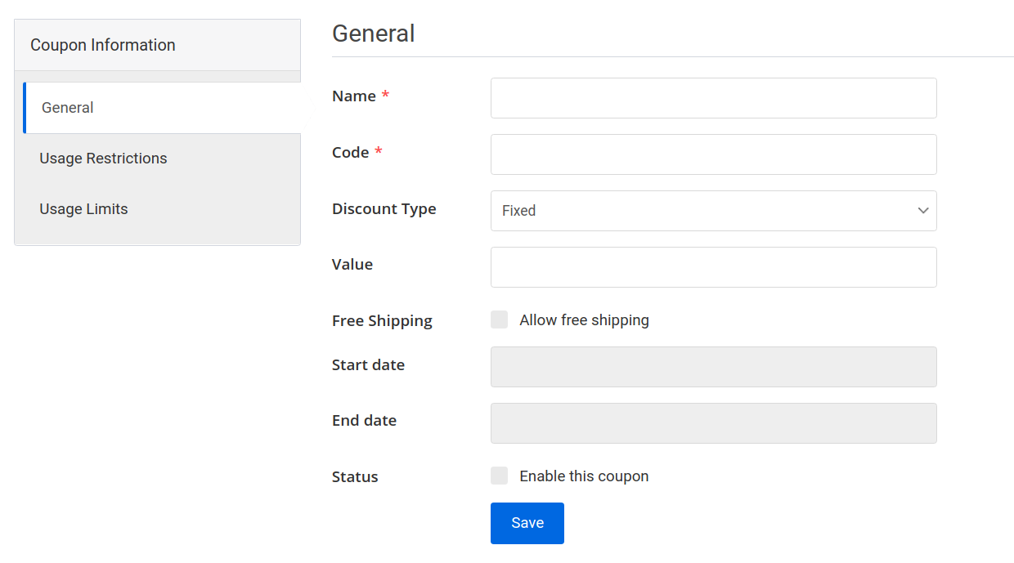Click the Coupon Information header

(102, 45)
